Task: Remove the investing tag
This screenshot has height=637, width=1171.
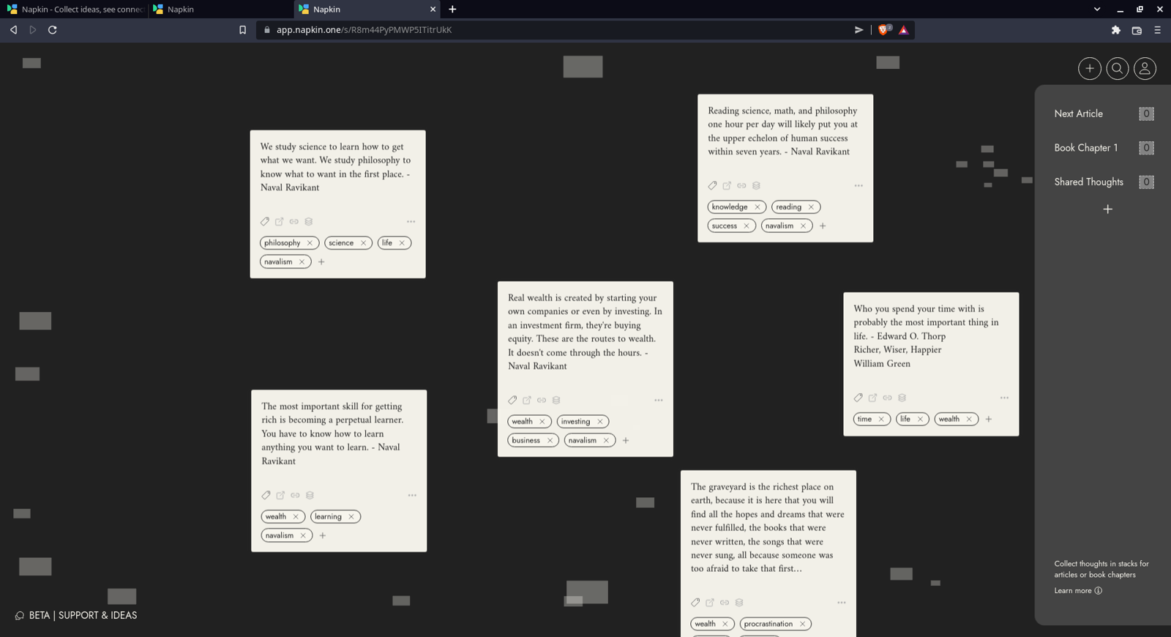Action: 600,422
